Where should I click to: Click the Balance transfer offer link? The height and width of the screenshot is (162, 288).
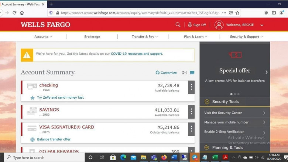point(54,139)
